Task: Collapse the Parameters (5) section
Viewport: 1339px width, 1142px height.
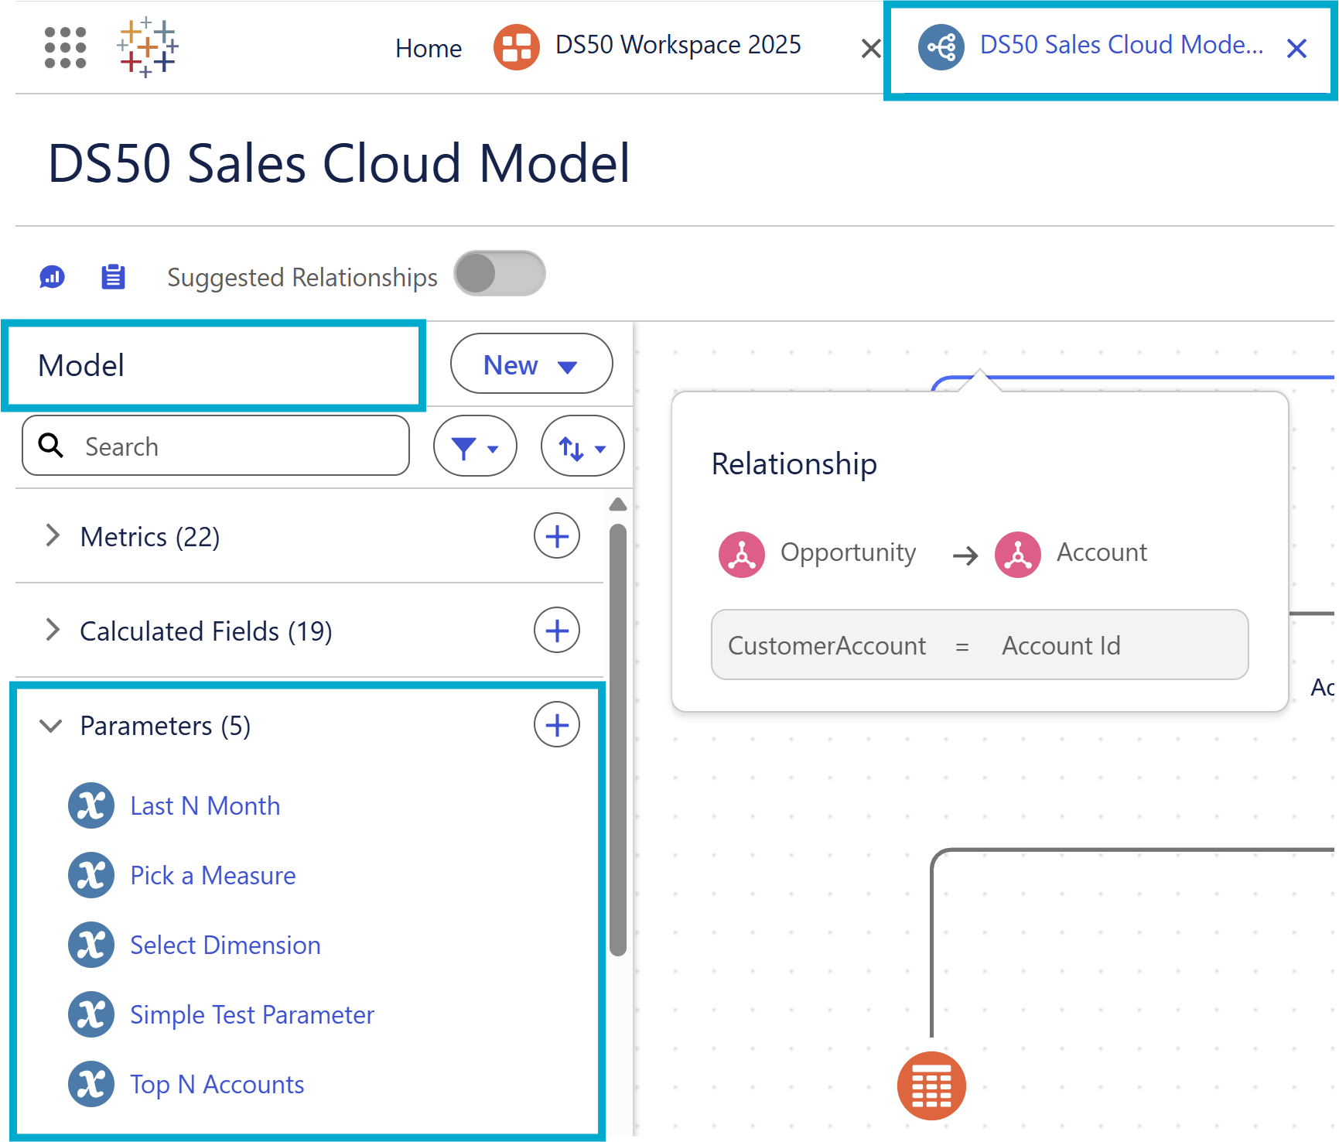Action: coord(51,726)
